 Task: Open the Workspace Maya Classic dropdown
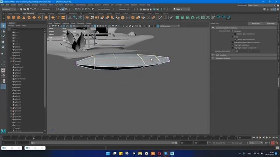(x=262, y=5)
